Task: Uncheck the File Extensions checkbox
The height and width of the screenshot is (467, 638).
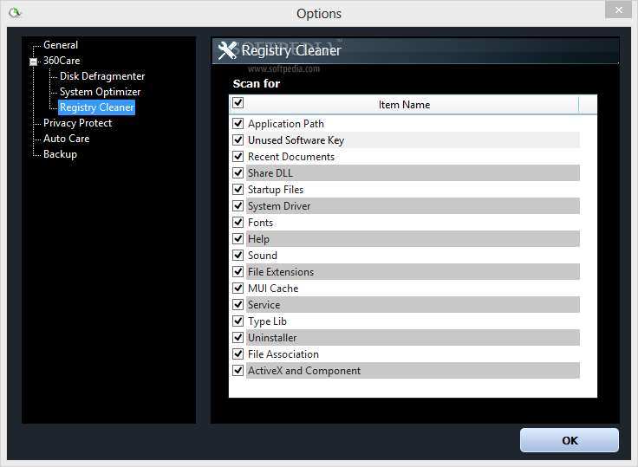Action: click(x=238, y=272)
